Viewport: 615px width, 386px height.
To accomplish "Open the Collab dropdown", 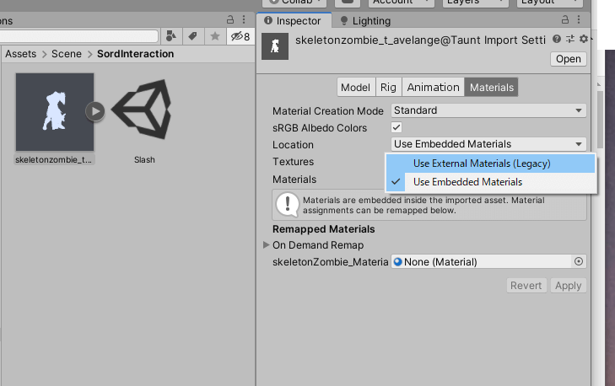I will 294,3.
